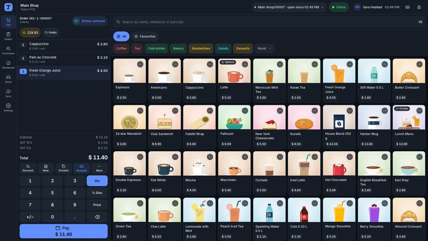Filter products by Cold drinks category
428x241 pixels.
[156, 48]
